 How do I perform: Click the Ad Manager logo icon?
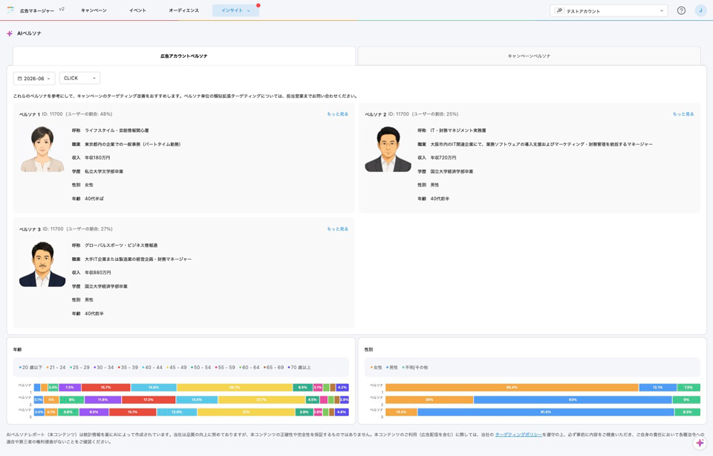tap(10, 10)
